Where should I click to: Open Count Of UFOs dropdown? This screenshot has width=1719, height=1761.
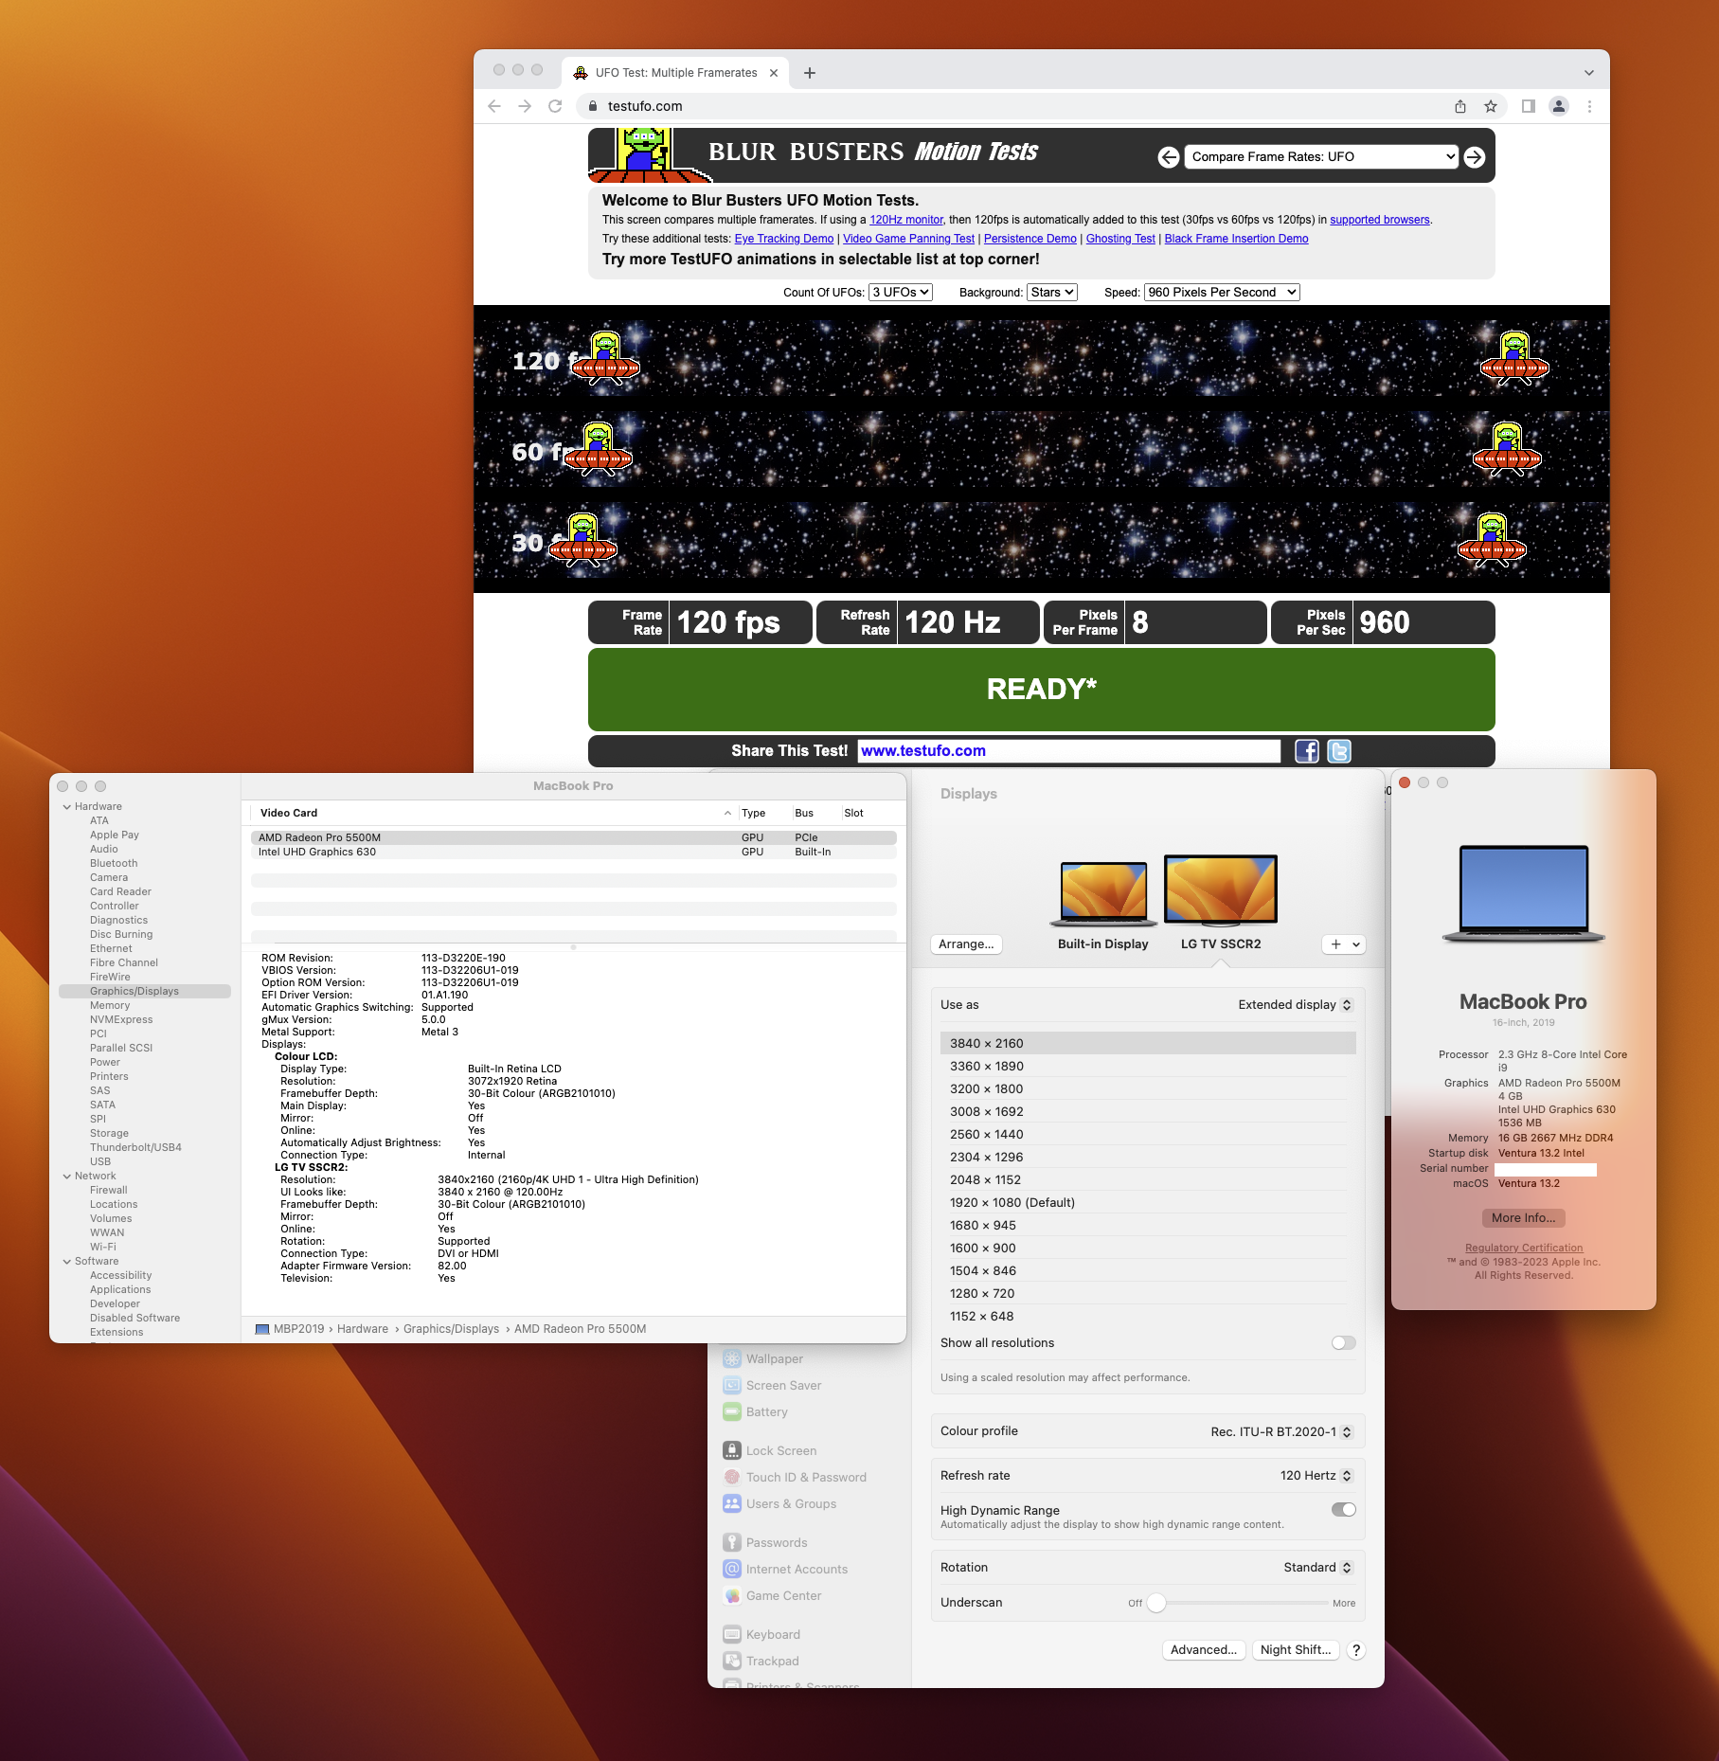[901, 293]
